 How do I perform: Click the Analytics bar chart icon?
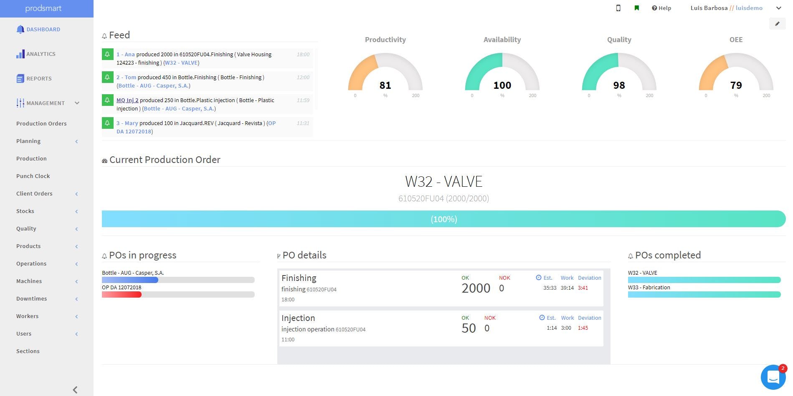pos(20,54)
